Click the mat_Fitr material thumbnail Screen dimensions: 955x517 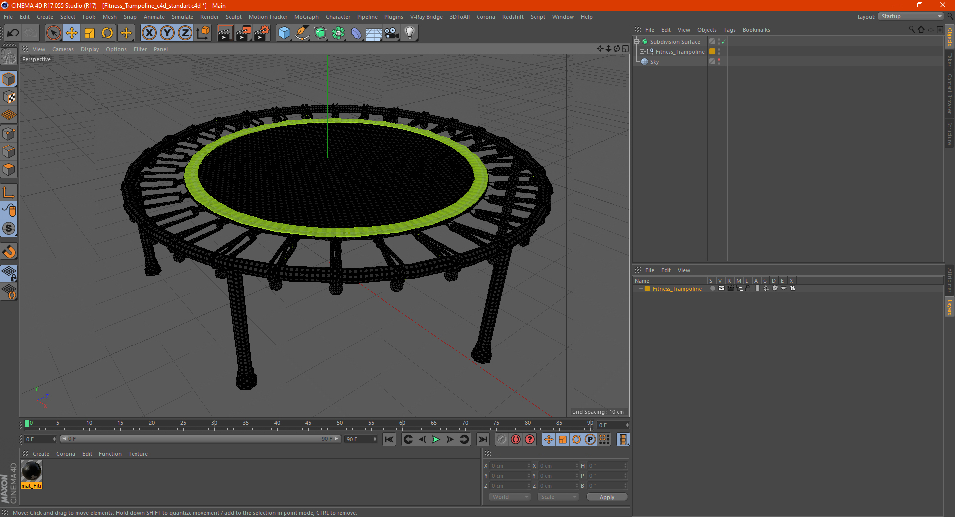(x=31, y=471)
